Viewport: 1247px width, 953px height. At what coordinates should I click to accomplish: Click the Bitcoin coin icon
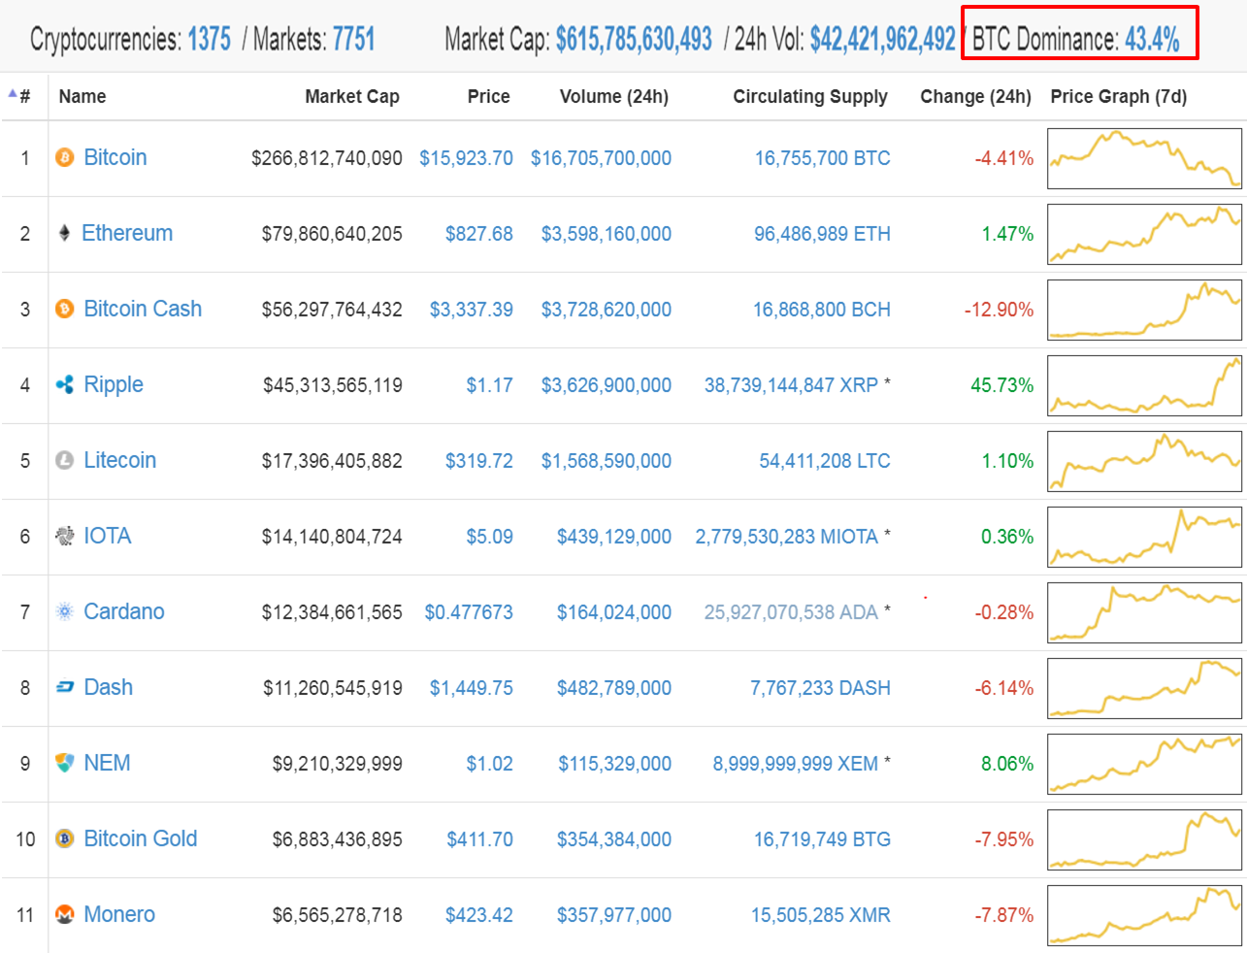[x=65, y=157]
